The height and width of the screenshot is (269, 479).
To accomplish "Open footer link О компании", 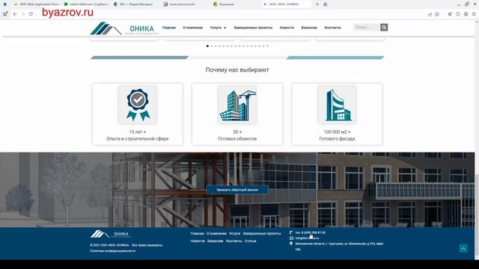I will point(216,233).
